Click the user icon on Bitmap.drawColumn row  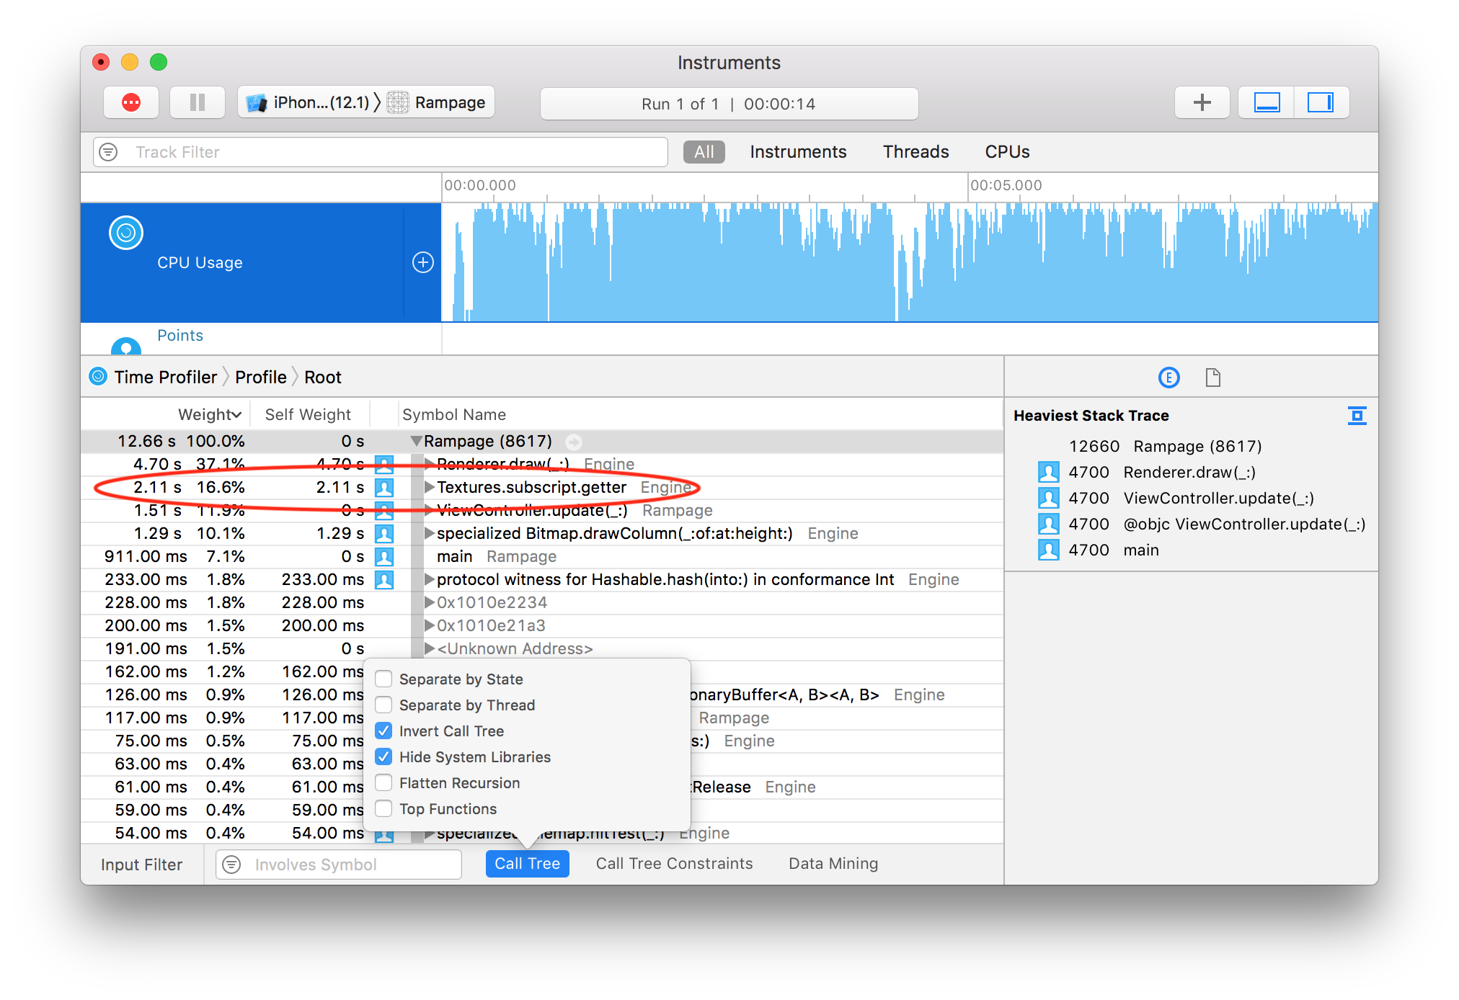coord(385,534)
